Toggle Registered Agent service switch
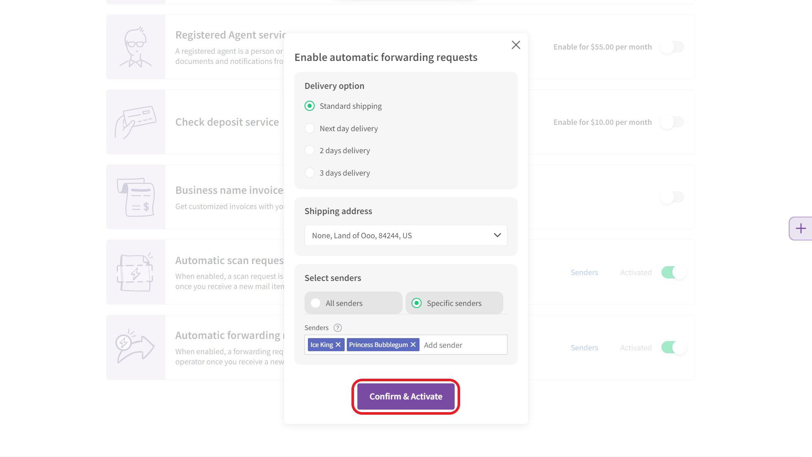 tap(672, 47)
